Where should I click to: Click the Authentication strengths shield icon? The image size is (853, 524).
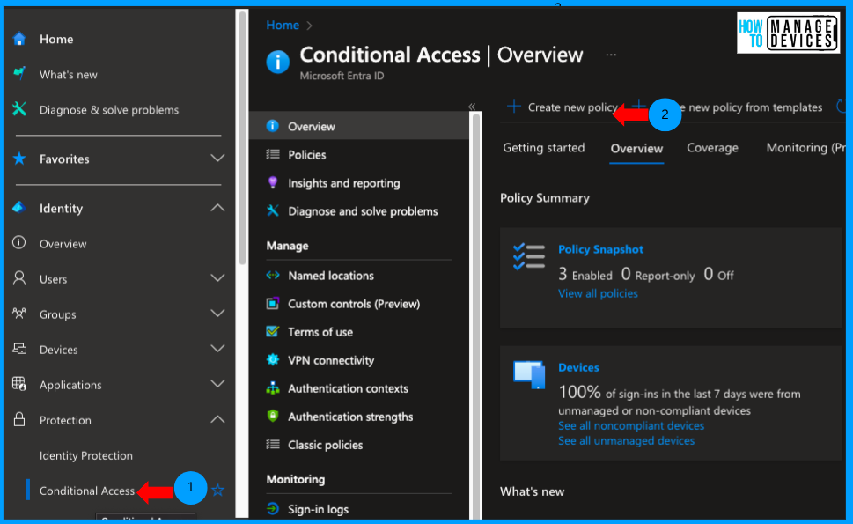point(273,417)
